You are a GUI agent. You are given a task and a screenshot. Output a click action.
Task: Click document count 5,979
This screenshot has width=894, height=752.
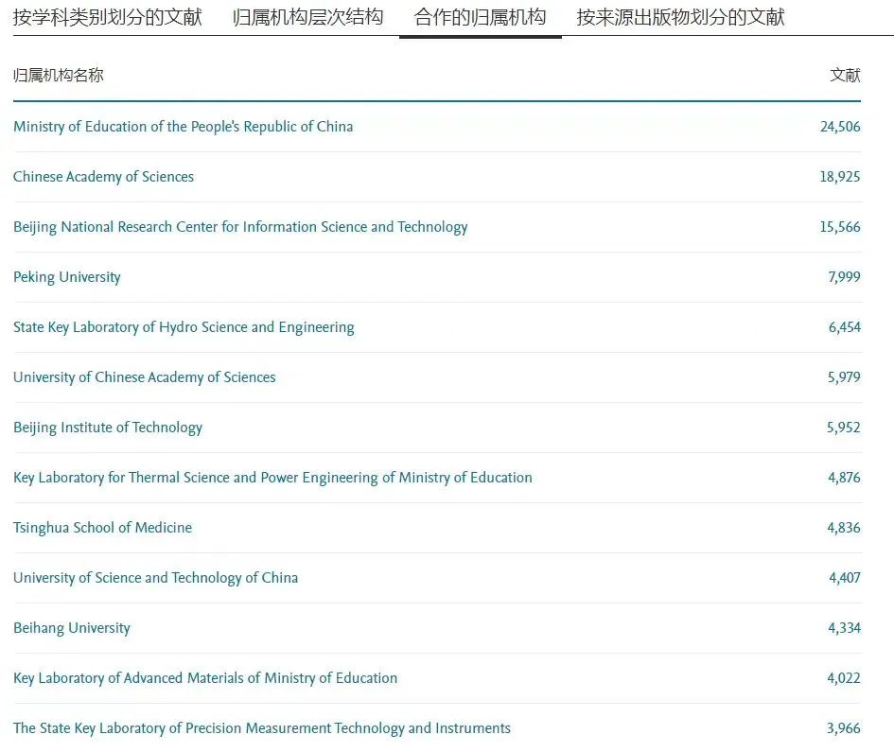844,377
